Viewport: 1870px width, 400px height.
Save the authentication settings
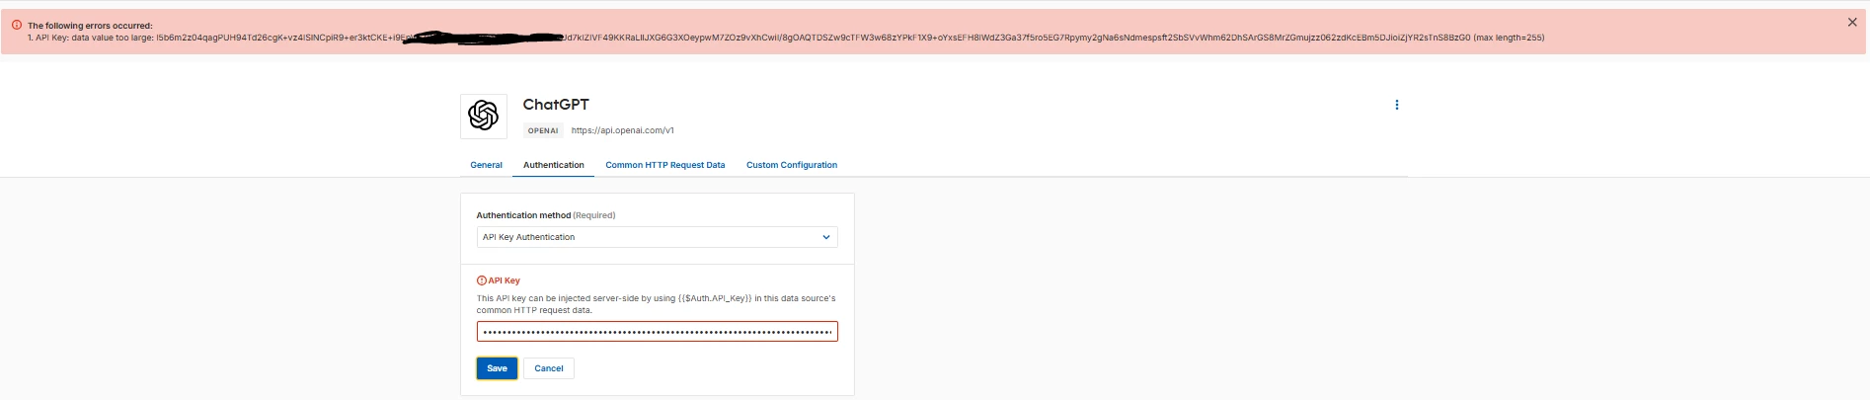[497, 368]
